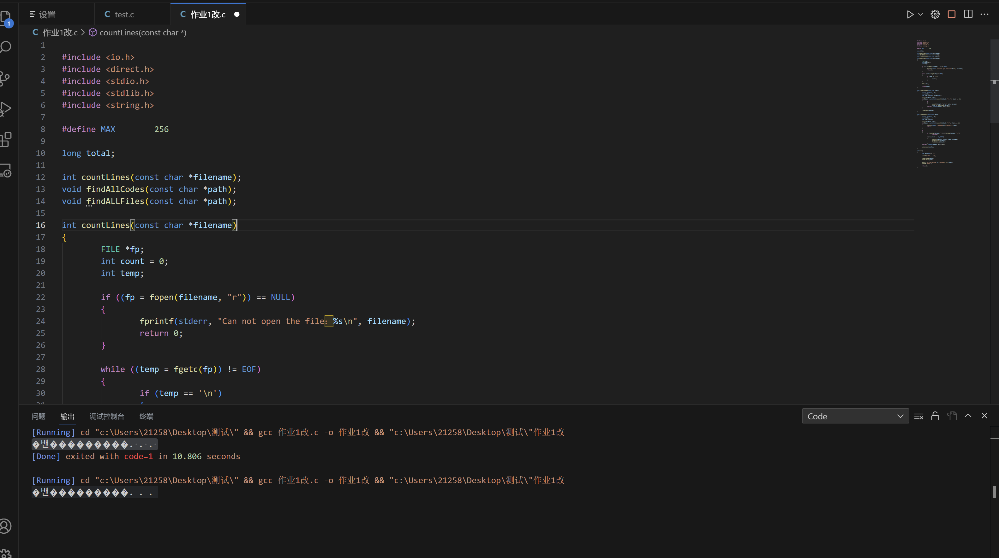
Task: Open the Code output channel dropdown
Action: pyautogui.click(x=855, y=416)
